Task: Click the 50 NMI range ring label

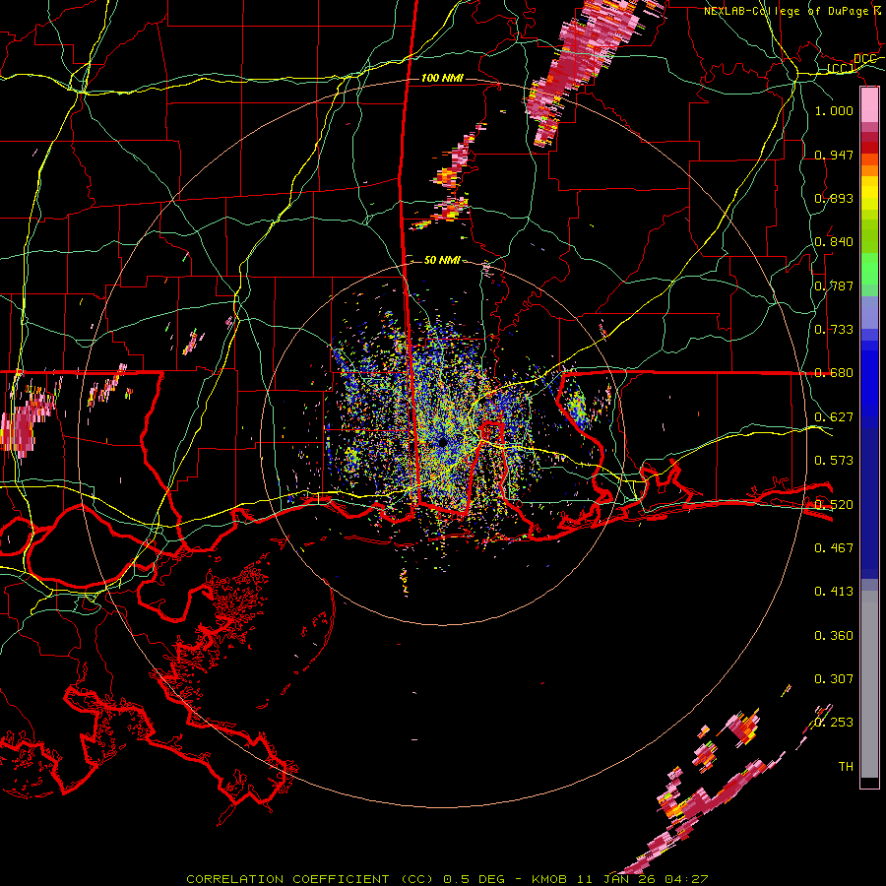Action: [x=442, y=260]
